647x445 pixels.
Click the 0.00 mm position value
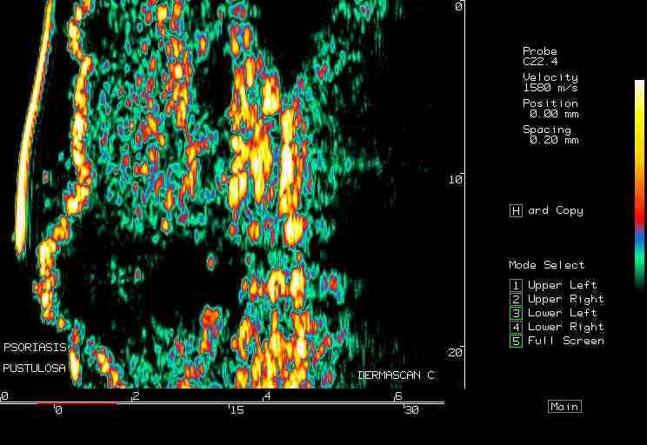[x=554, y=113]
